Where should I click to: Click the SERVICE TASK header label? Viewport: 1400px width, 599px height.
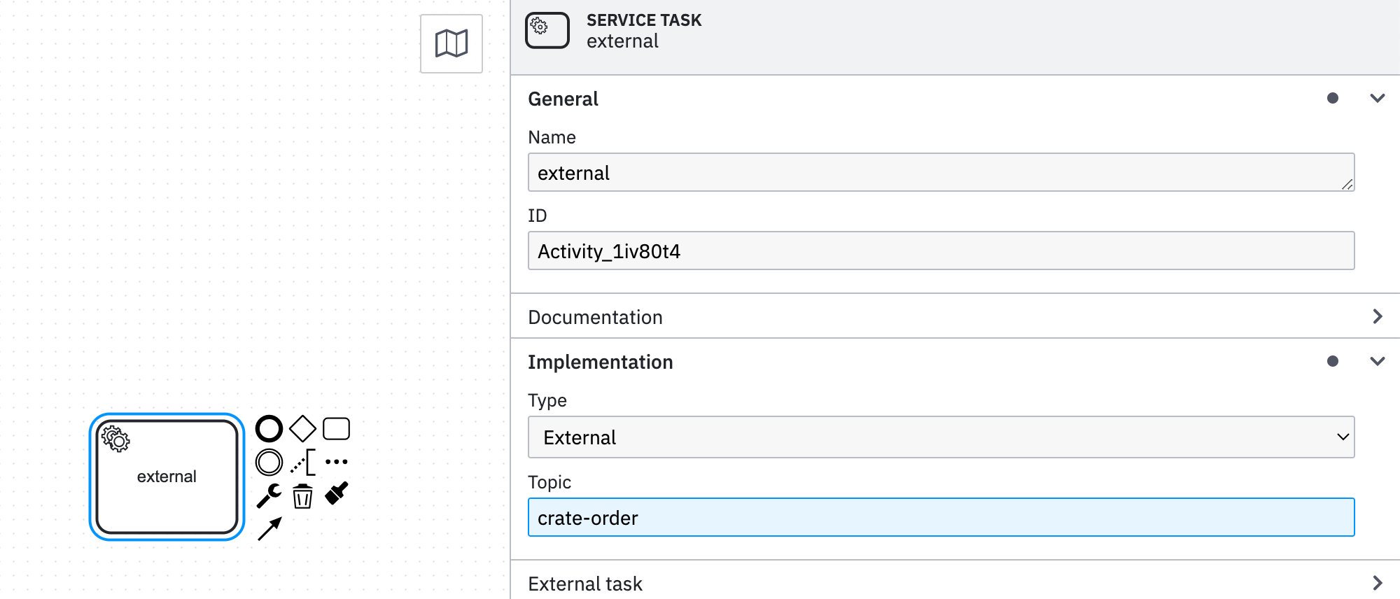644,20
